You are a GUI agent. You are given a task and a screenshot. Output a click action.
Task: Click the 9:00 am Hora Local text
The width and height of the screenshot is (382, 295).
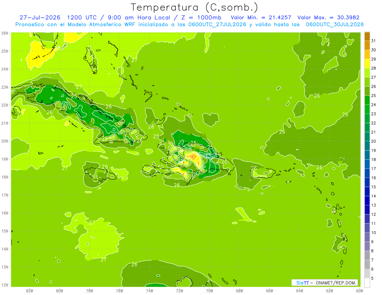point(139,18)
